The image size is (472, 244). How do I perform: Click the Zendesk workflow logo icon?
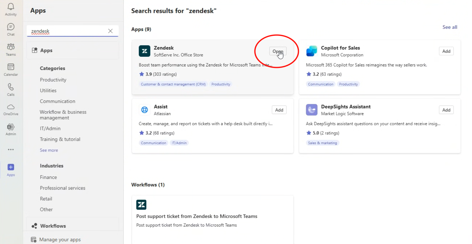[x=141, y=205]
